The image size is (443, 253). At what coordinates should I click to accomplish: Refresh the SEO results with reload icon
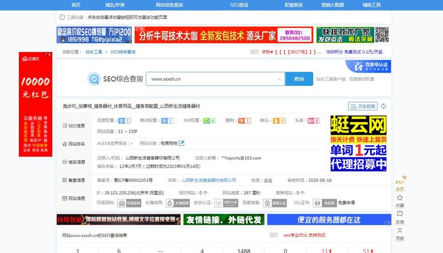point(383,107)
